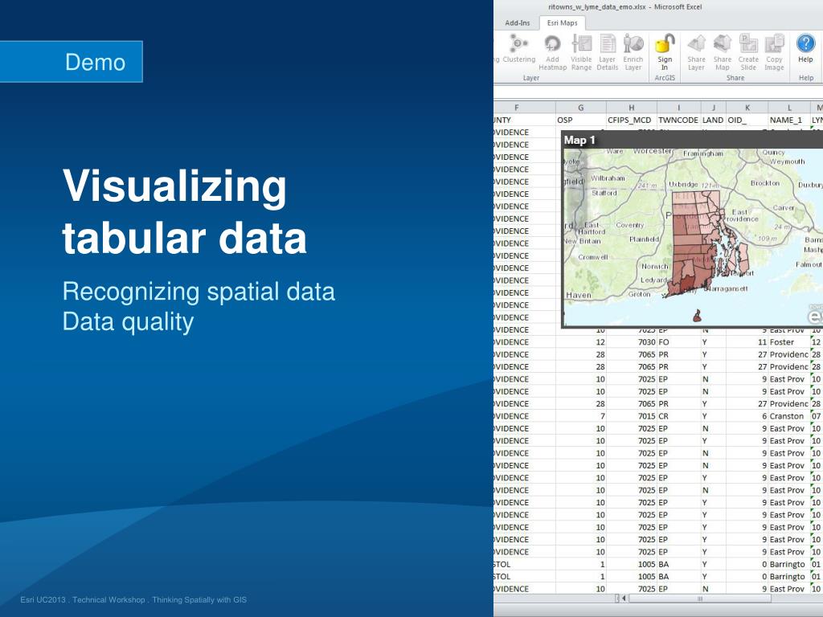Select column I header

[x=678, y=108]
